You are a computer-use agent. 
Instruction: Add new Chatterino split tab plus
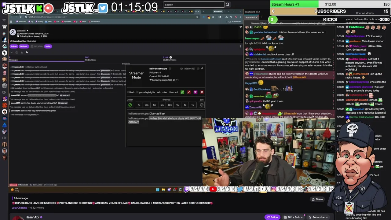click(262, 17)
